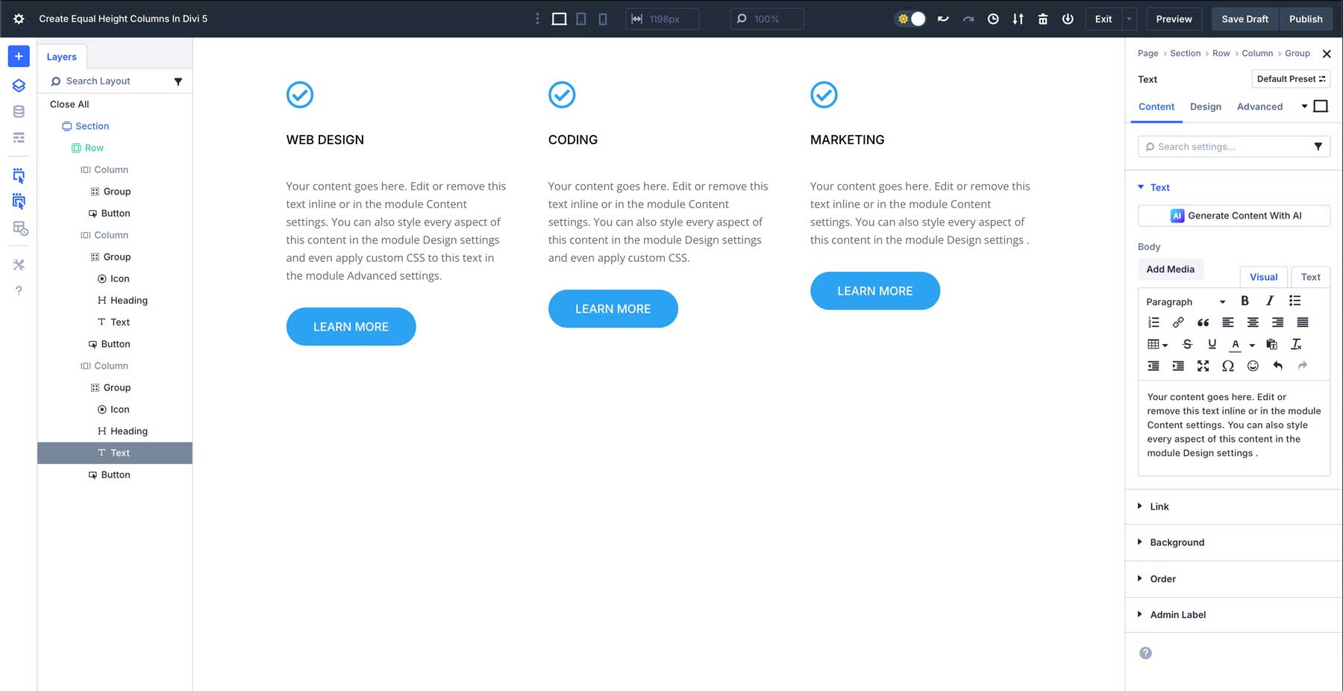This screenshot has width=1343, height=691.
Task: Apply strikethrough in the Body editor
Action: point(1187,344)
